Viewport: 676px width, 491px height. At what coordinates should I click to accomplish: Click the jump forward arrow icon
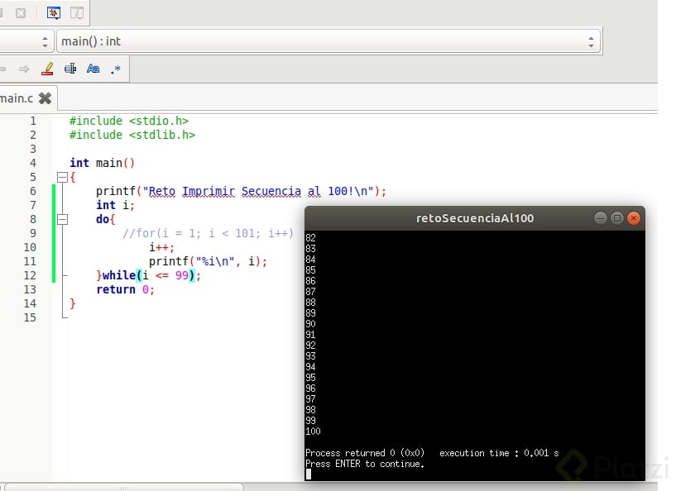click(24, 69)
